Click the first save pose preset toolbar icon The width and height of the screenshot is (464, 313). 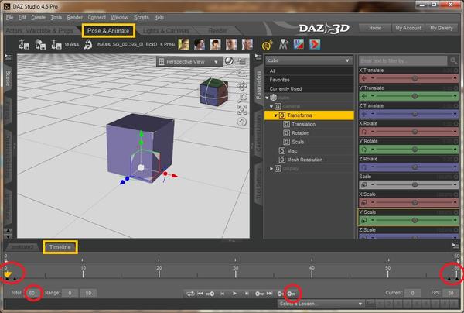(x=24, y=44)
